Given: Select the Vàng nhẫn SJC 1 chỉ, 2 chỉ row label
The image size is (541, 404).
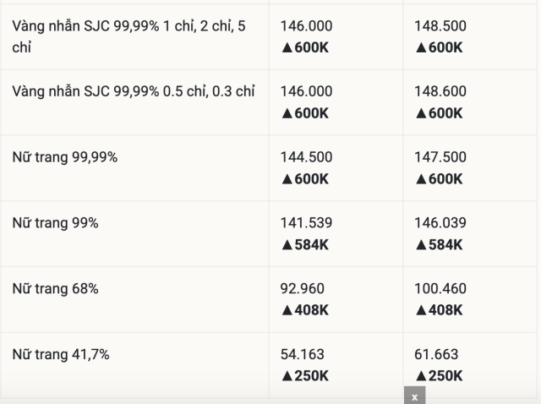Looking at the screenshot, I should 128,35.
